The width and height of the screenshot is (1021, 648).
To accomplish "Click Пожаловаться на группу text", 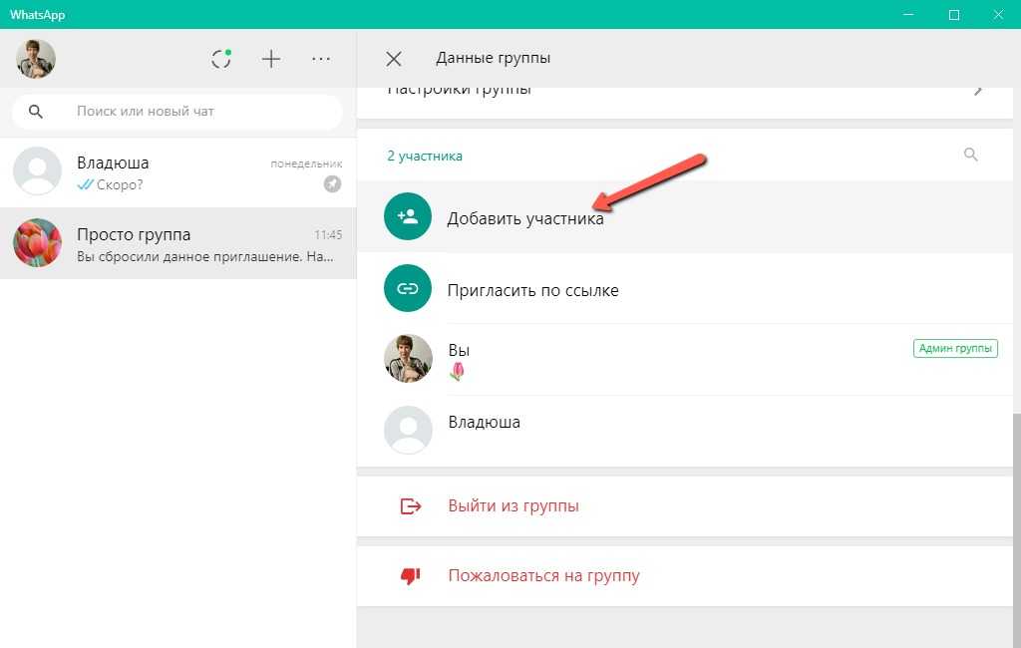I will (x=543, y=575).
